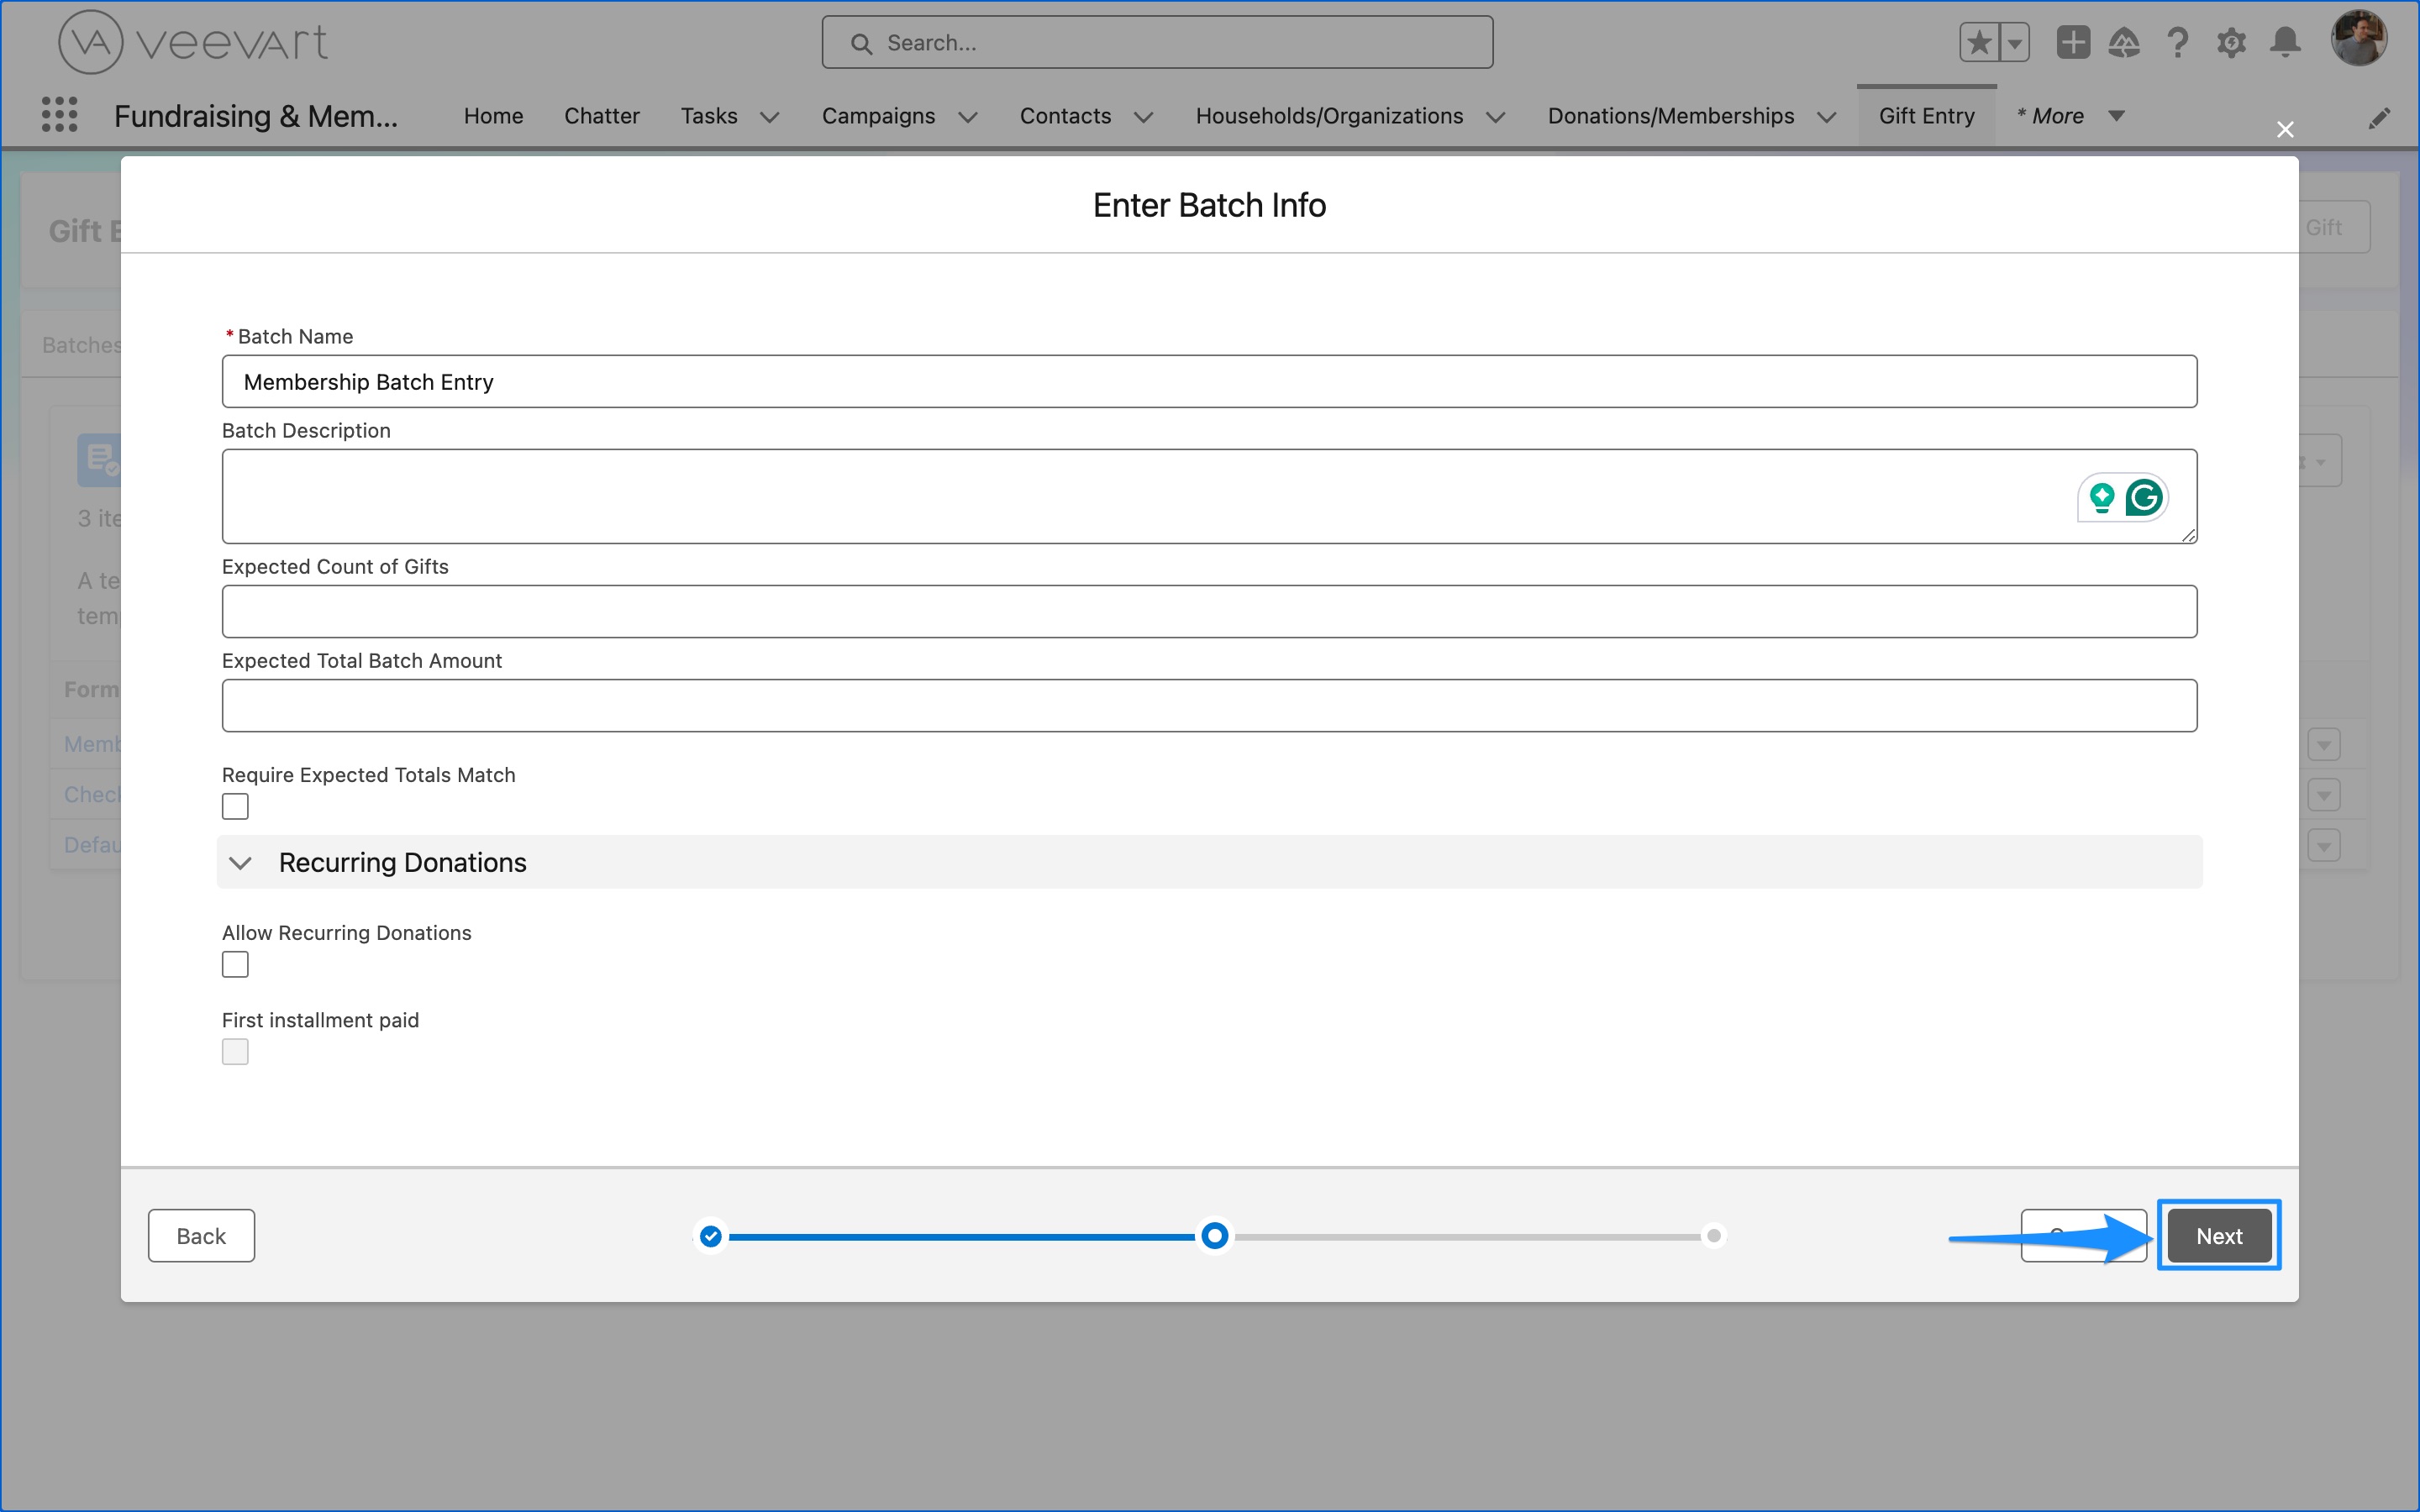Screen dimensions: 2420x1512
Task: Click the Back button
Action: point(200,1235)
